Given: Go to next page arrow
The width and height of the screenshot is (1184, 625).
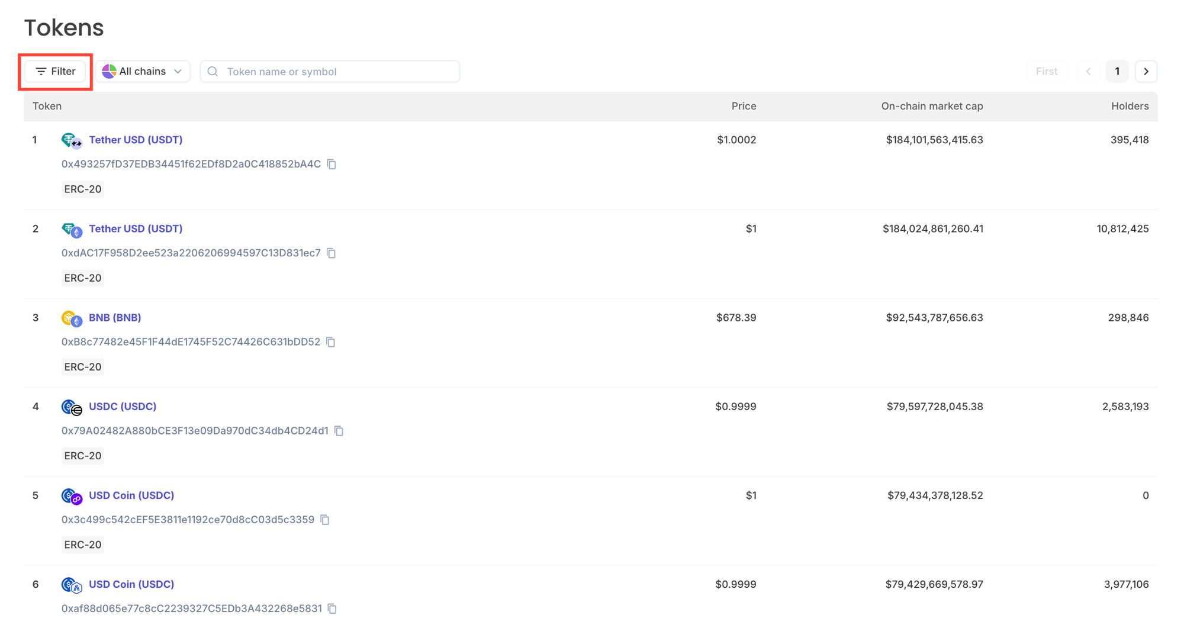Looking at the screenshot, I should [x=1146, y=72].
